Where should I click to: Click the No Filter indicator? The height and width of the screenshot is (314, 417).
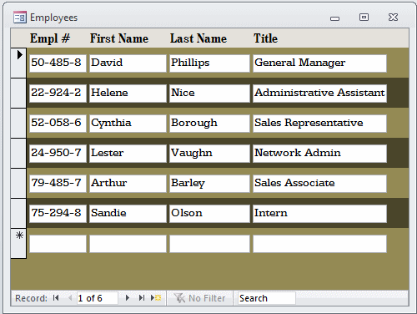coord(199,298)
